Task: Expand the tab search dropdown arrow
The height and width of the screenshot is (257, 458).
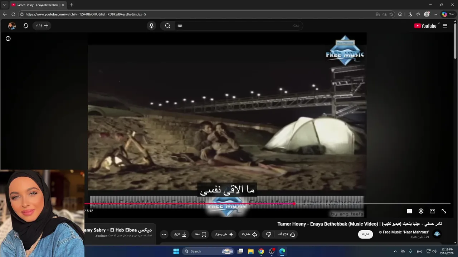Action: coord(5,5)
